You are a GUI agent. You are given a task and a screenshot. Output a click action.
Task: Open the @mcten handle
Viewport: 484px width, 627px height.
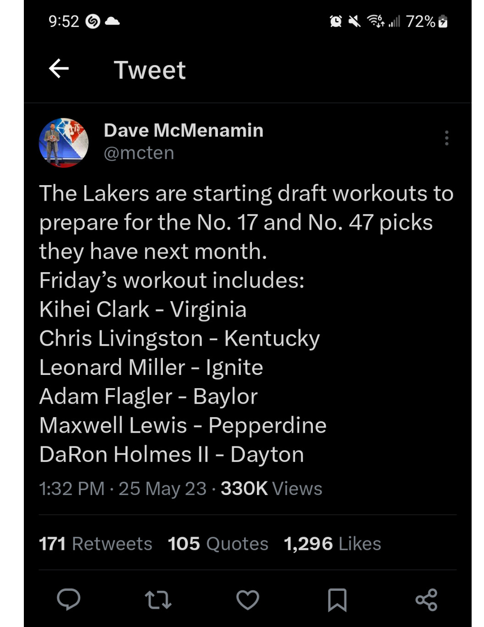[x=139, y=153]
